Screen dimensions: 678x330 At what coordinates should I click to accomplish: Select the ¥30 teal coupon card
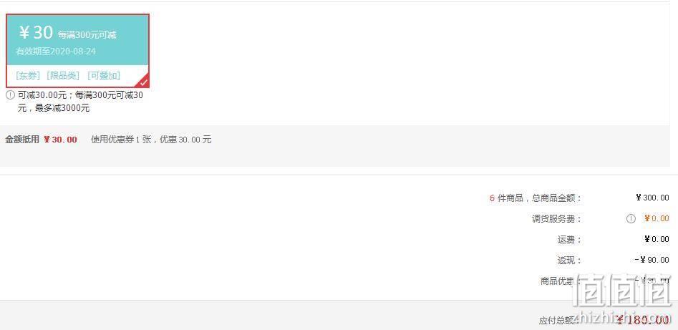click(x=78, y=51)
